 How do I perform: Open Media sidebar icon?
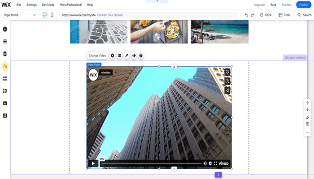tap(5, 103)
